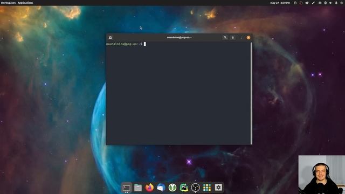Launch Firefox from the dock
345x194 pixels.
[149, 188]
